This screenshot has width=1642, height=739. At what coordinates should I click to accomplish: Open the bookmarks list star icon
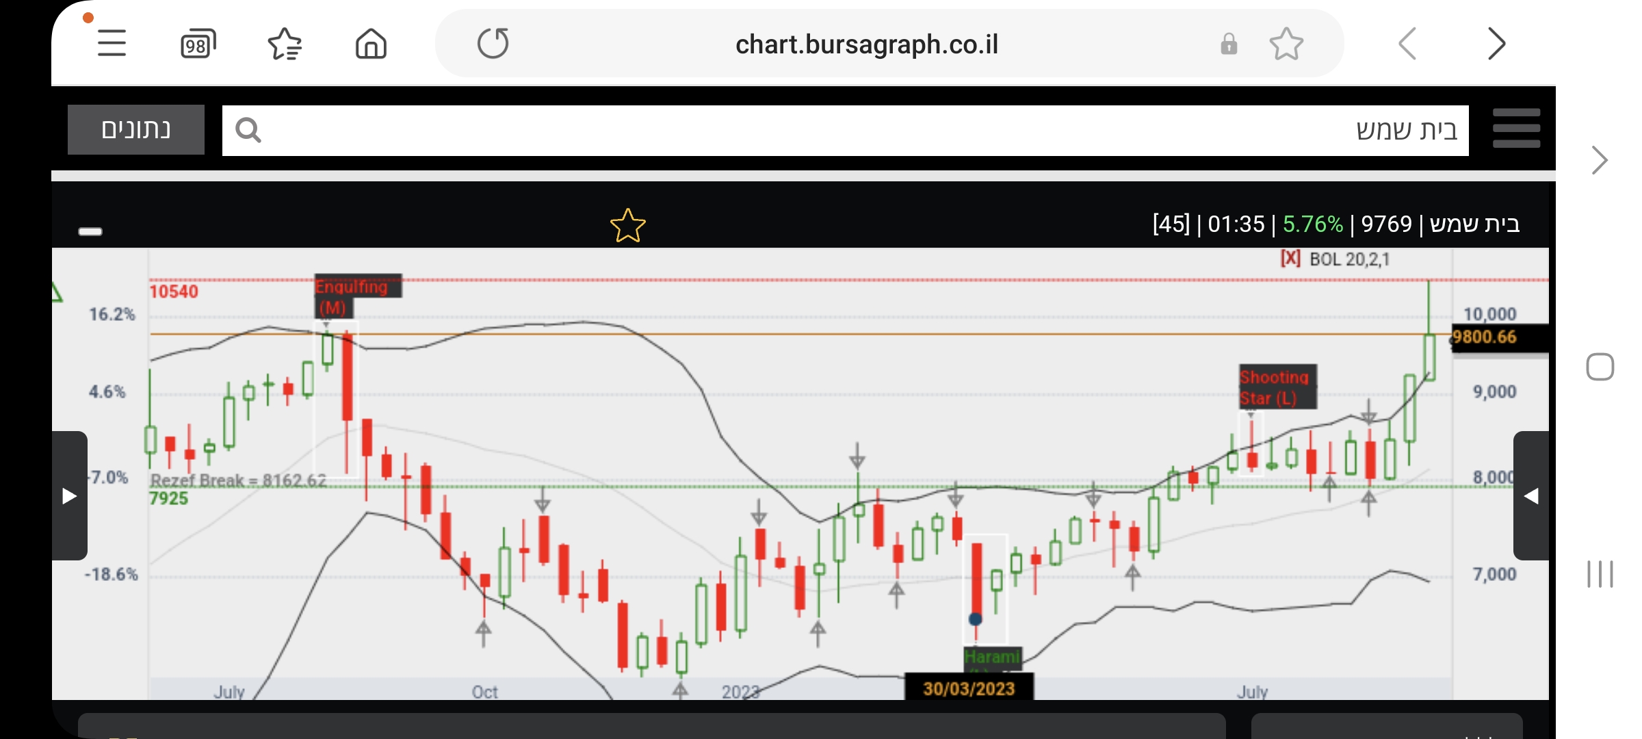point(285,44)
